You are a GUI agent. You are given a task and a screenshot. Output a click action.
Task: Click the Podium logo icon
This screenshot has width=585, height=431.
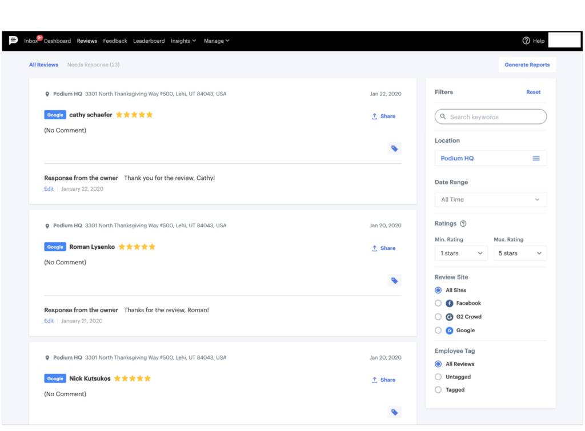pyautogui.click(x=14, y=41)
